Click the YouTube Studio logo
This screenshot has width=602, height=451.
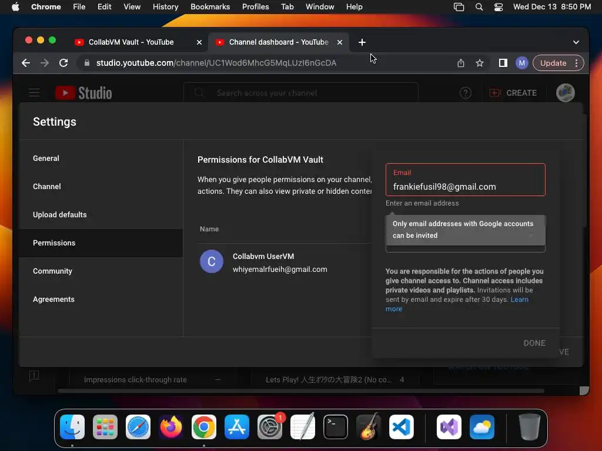coord(83,93)
